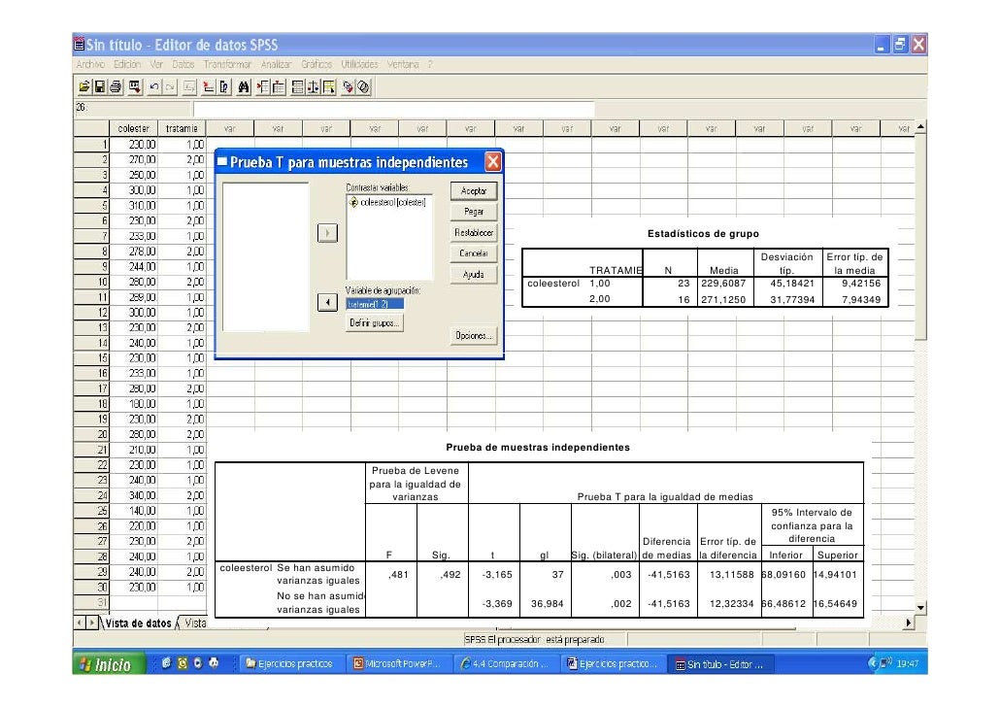Select coleesterol[colester] in Contrastar variables list

coord(387,202)
